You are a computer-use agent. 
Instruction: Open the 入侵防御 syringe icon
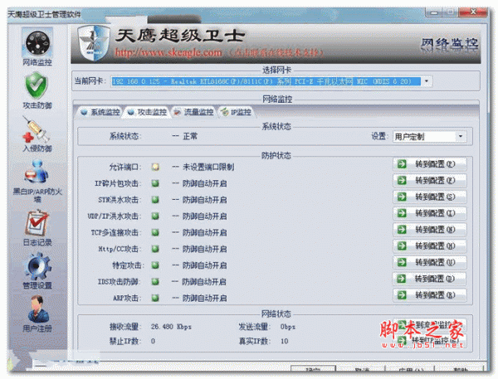point(37,129)
